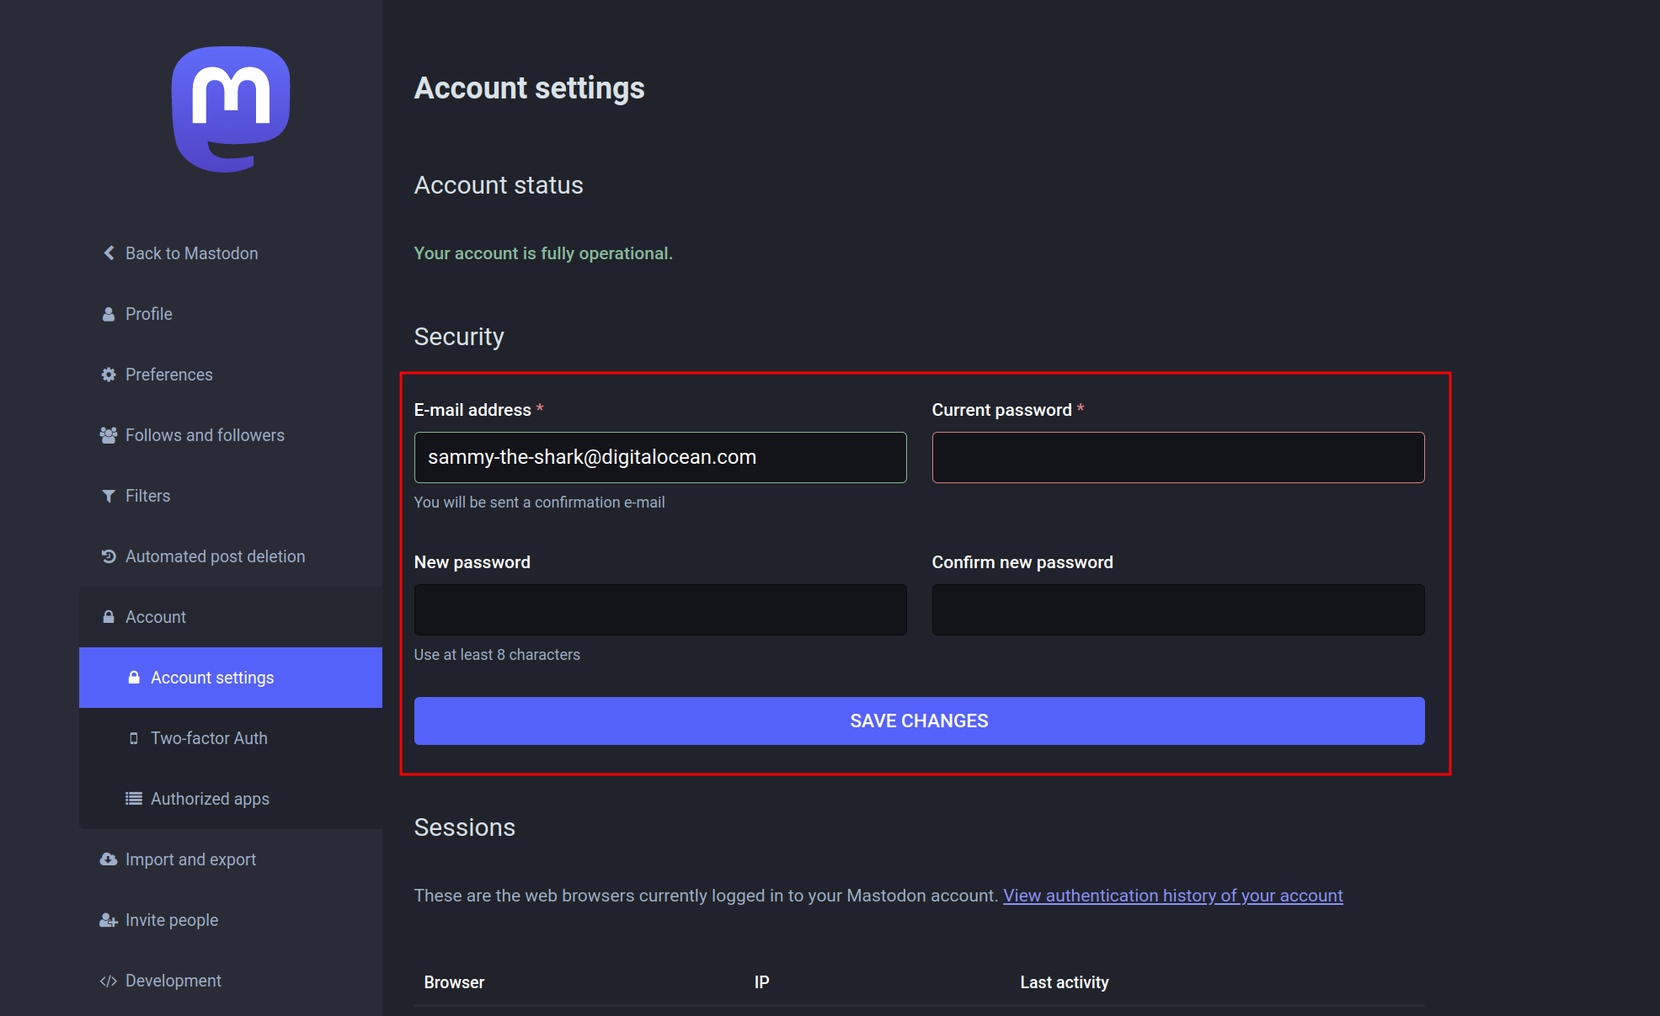This screenshot has height=1016, width=1660.
Task: Open Follows and followers
Action: tap(231, 435)
